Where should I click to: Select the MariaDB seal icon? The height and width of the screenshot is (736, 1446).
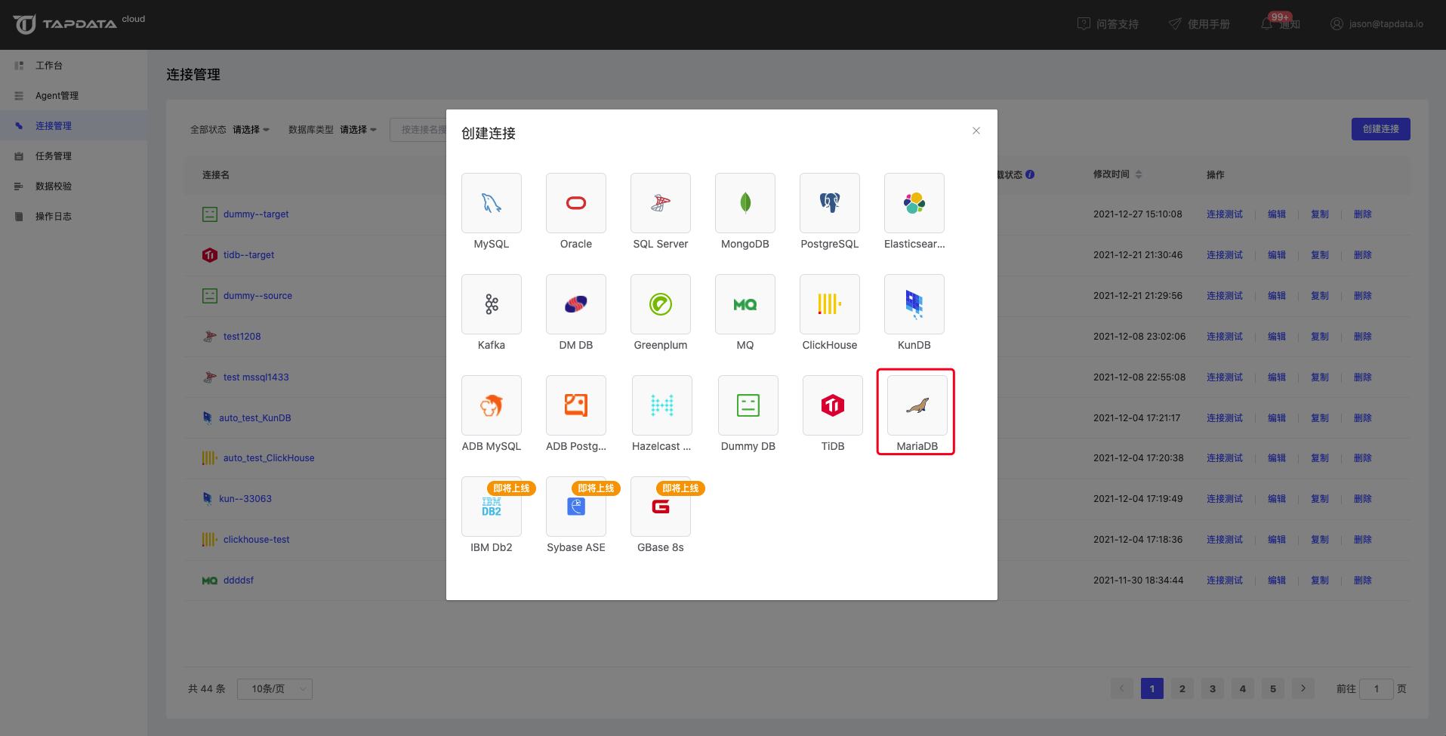[x=917, y=405]
